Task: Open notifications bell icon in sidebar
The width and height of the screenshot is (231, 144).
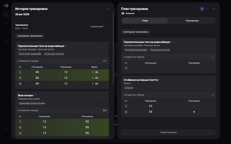Action: tap(6, 120)
